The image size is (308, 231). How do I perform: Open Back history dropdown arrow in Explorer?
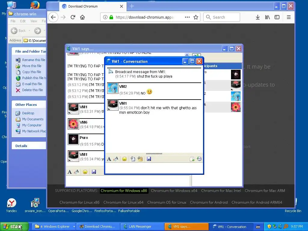(x=29, y=31)
